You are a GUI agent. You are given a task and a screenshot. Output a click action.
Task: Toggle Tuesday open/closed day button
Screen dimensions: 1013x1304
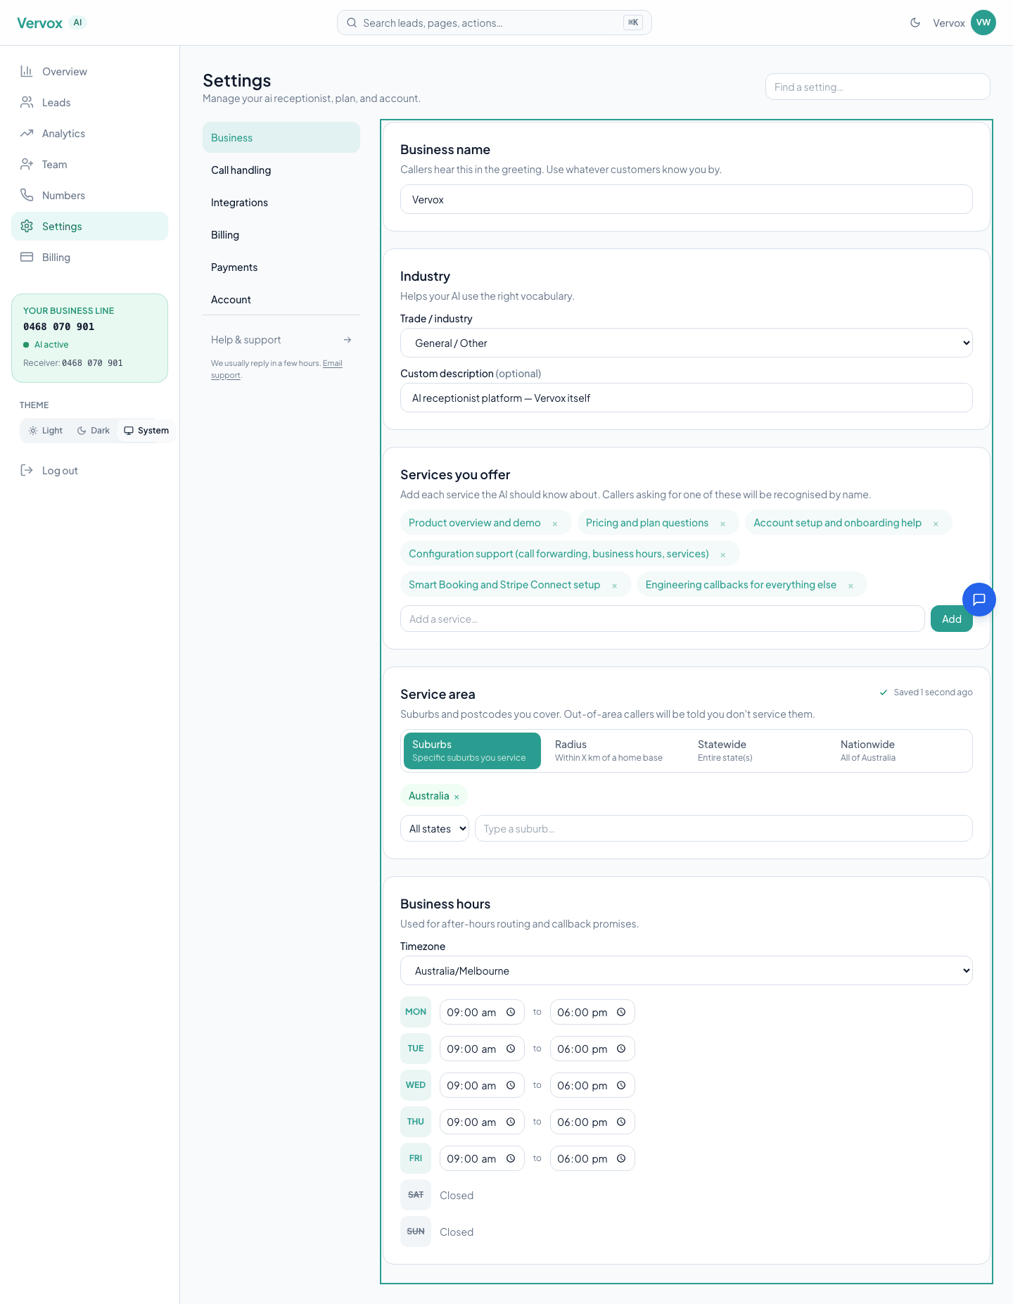click(416, 1049)
